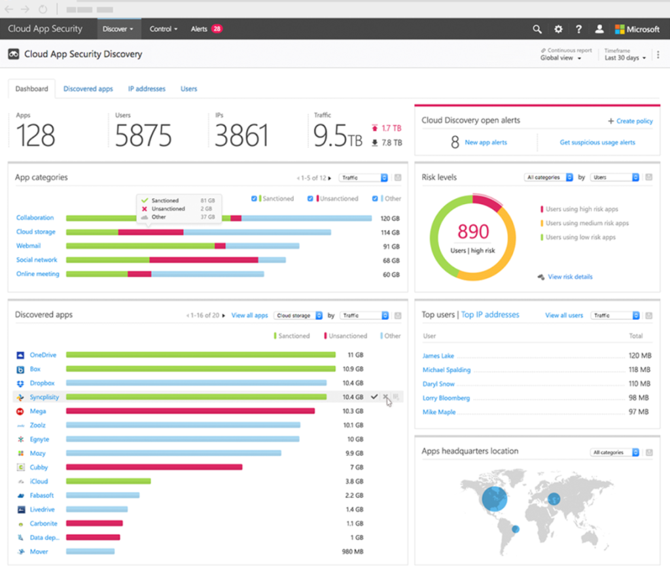Click the export icon in Top users
The image size is (670, 571).
[648, 316]
